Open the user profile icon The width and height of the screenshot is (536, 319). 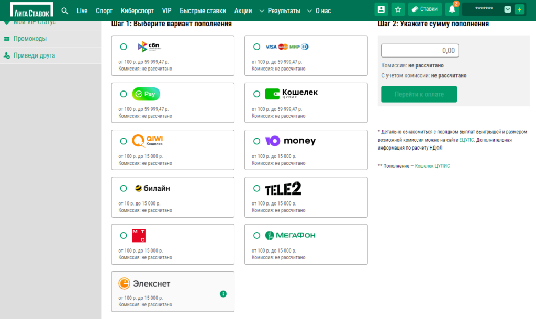pos(381,9)
